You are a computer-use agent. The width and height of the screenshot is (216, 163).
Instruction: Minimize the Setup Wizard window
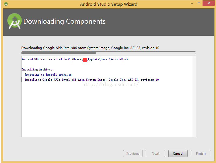pyautogui.click(x=191, y=3)
